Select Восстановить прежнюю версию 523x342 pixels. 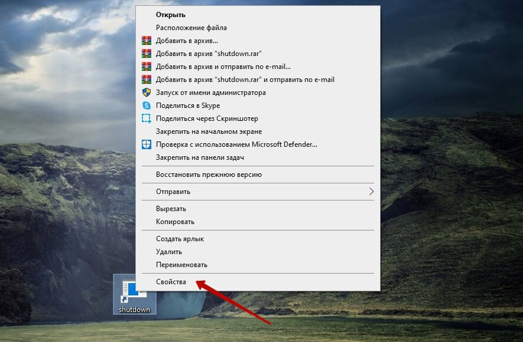(257, 175)
